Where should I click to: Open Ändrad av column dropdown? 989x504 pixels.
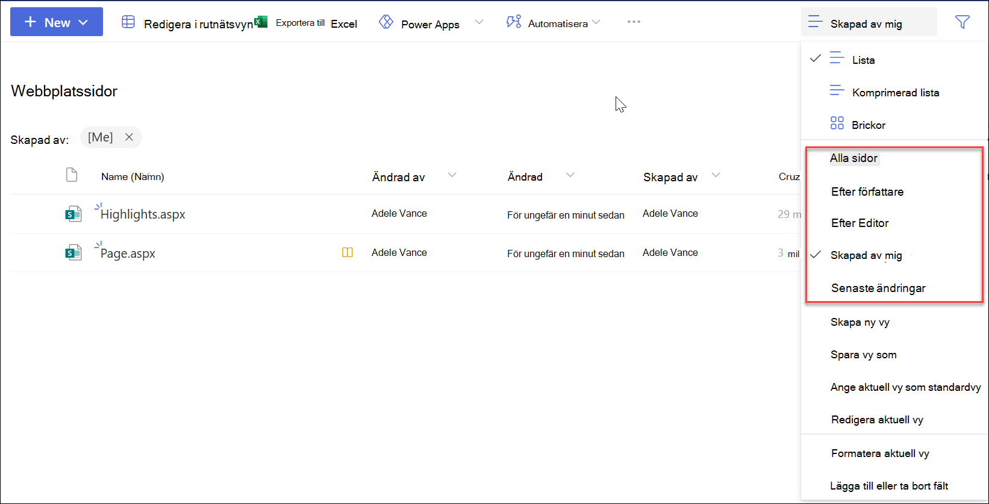pos(452,175)
